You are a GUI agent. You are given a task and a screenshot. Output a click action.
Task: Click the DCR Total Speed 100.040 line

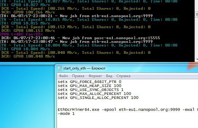click(x=76, y=53)
